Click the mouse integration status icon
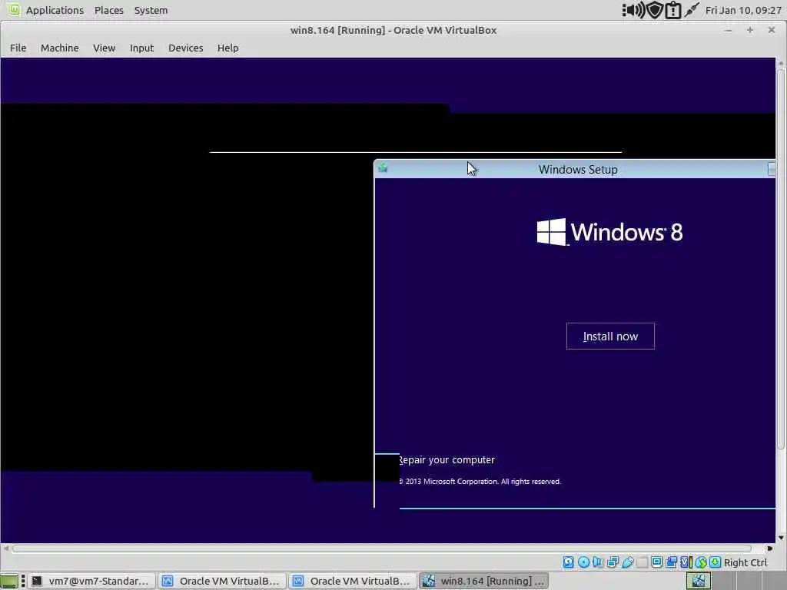 click(x=701, y=562)
